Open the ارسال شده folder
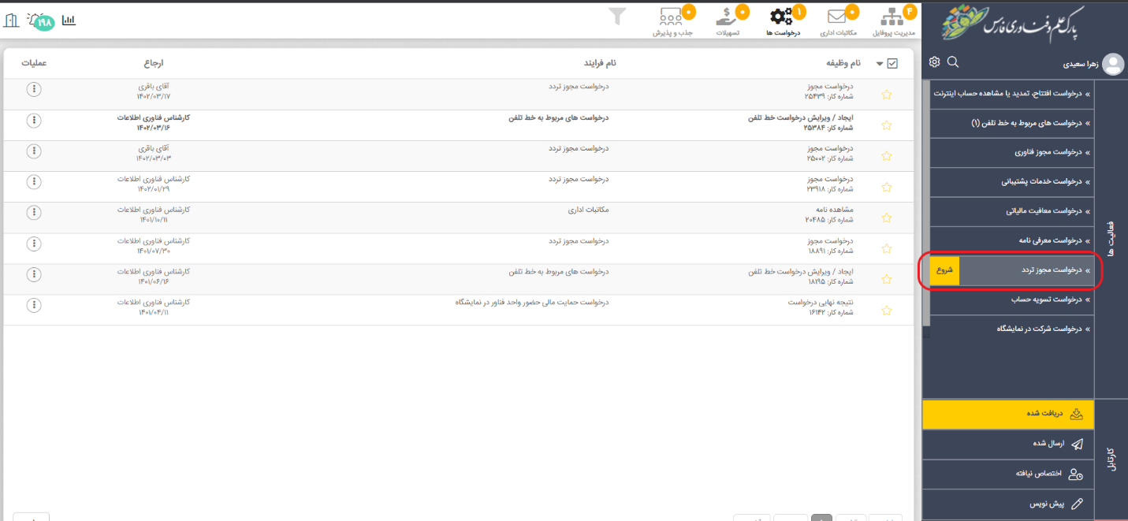 tap(1049, 444)
